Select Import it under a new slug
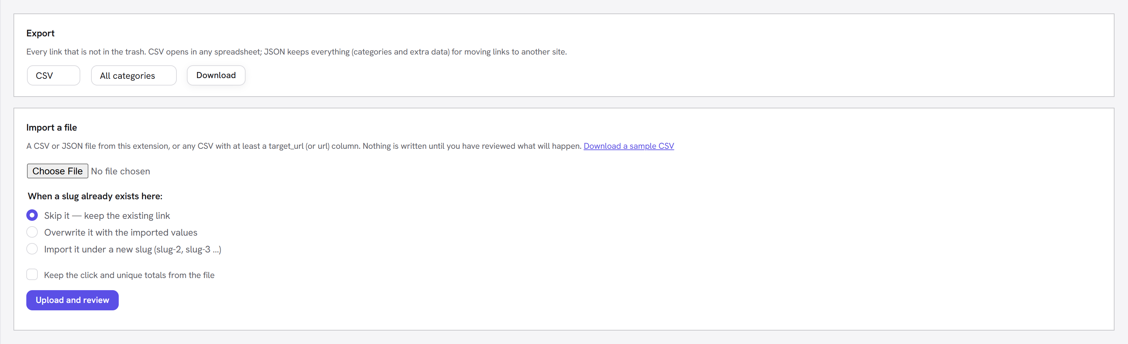The height and width of the screenshot is (344, 1128). click(x=32, y=249)
